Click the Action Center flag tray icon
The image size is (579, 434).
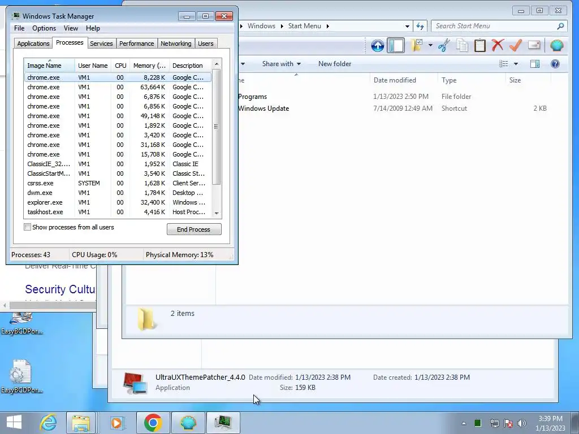(508, 423)
